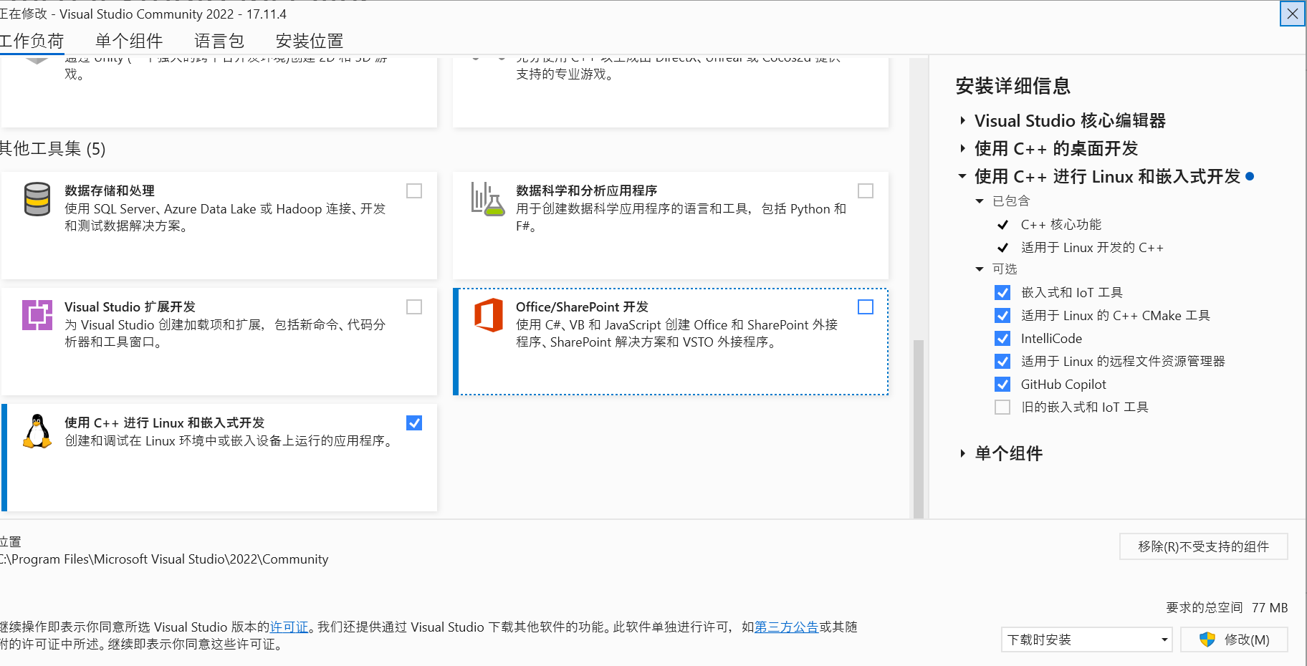The height and width of the screenshot is (666, 1307).
Task: Switch to the 语言包 tab
Action: (x=219, y=42)
